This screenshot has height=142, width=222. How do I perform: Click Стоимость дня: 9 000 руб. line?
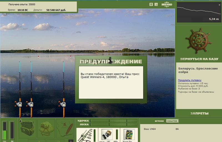pyautogui.click(x=193, y=86)
